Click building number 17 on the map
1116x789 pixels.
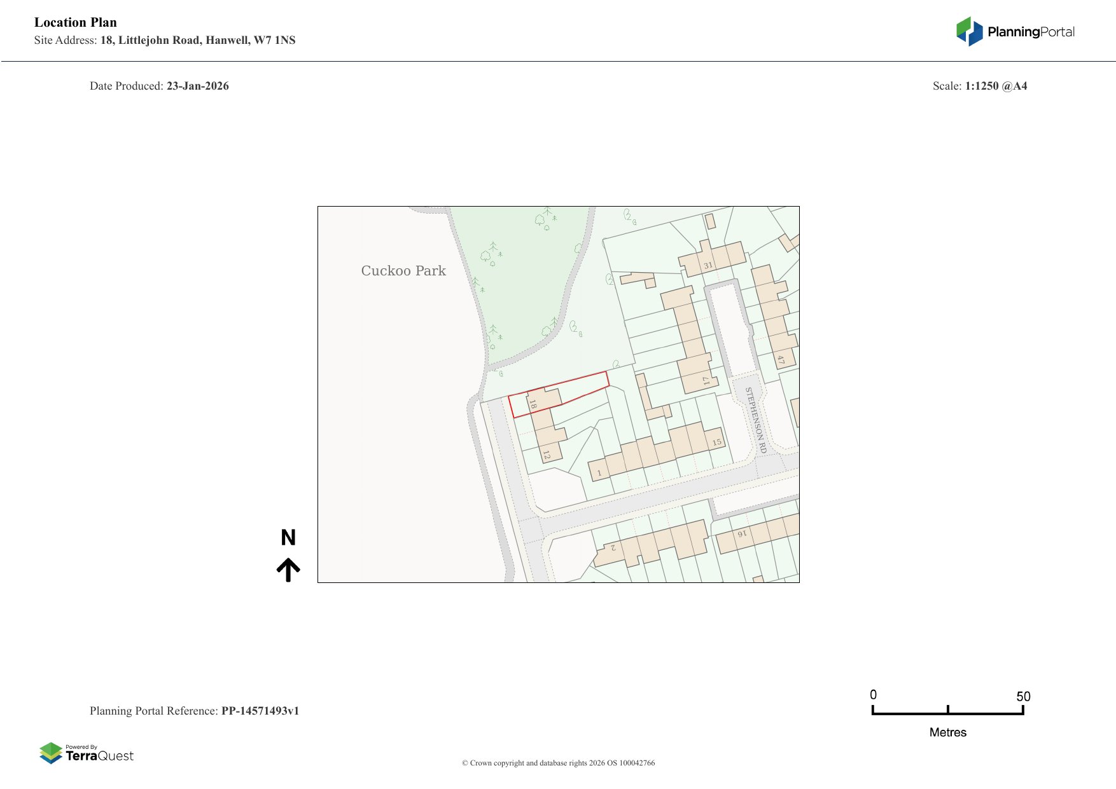[x=706, y=381]
